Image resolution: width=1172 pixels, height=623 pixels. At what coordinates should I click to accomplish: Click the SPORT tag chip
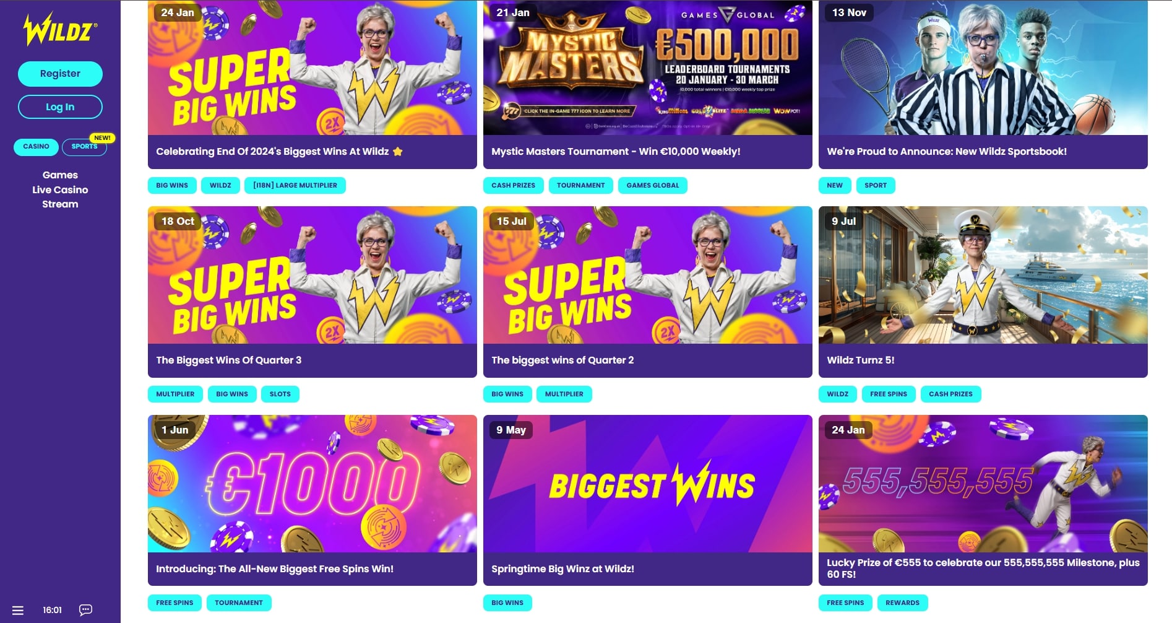click(x=875, y=185)
